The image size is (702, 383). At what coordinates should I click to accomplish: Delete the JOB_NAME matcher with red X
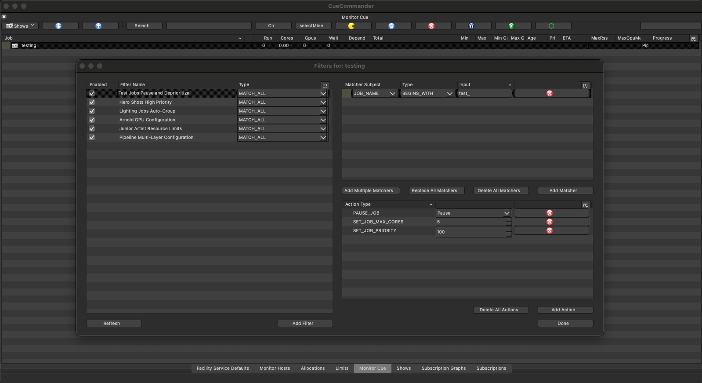pyautogui.click(x=550, y=93)
